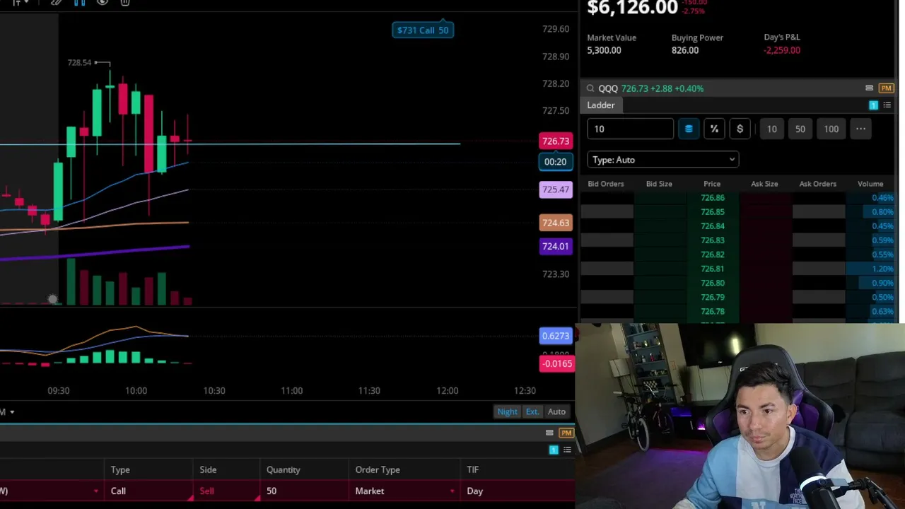Click the quantity input field showing 10
The width and height of the screenshot is (905, 509).
630,129
